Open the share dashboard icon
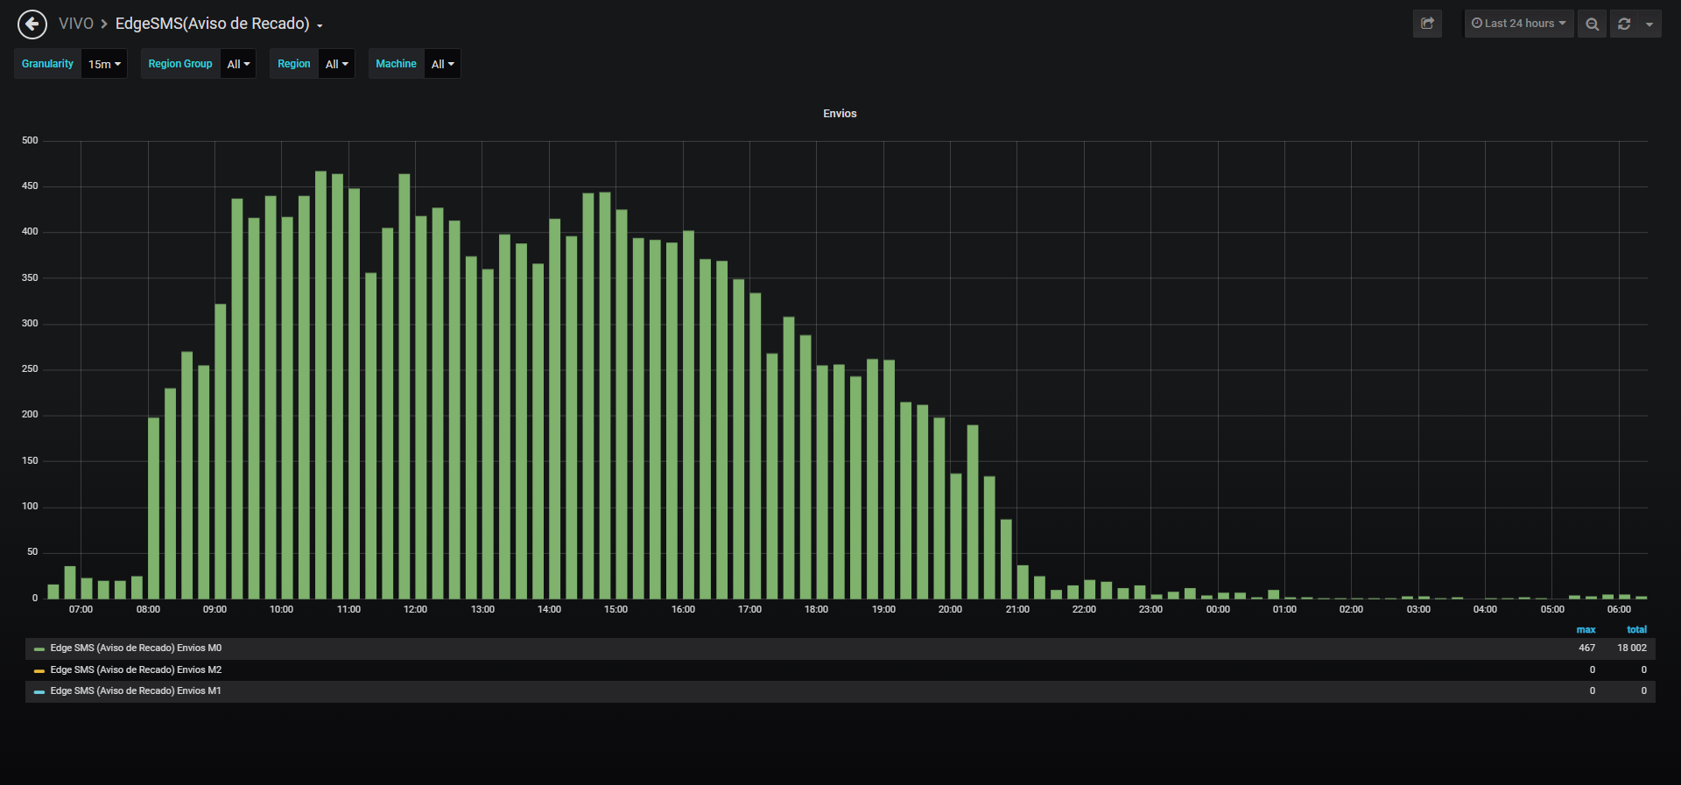 (x=1427, y=24)
